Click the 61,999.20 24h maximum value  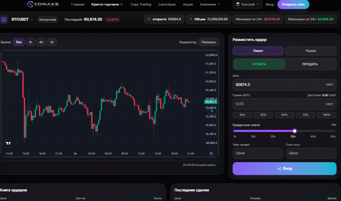(x=325, y=19)
